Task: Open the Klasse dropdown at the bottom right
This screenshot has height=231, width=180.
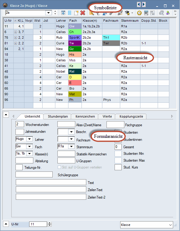Action: [170, 225]
